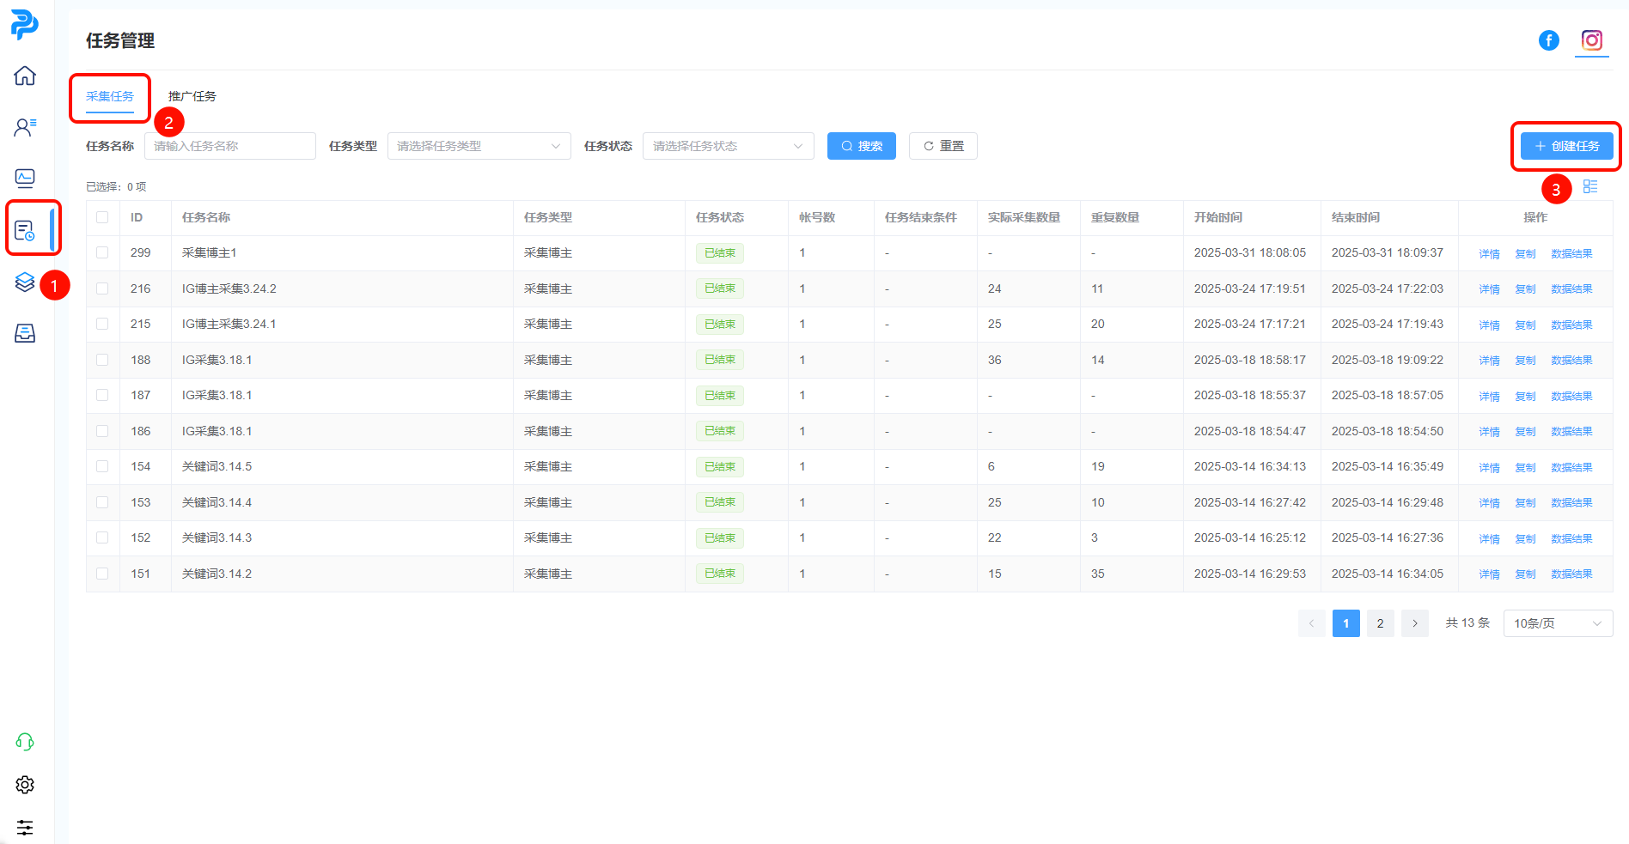
Task: Open the home icon in sidebar
Action: click(x=25, y=76)
